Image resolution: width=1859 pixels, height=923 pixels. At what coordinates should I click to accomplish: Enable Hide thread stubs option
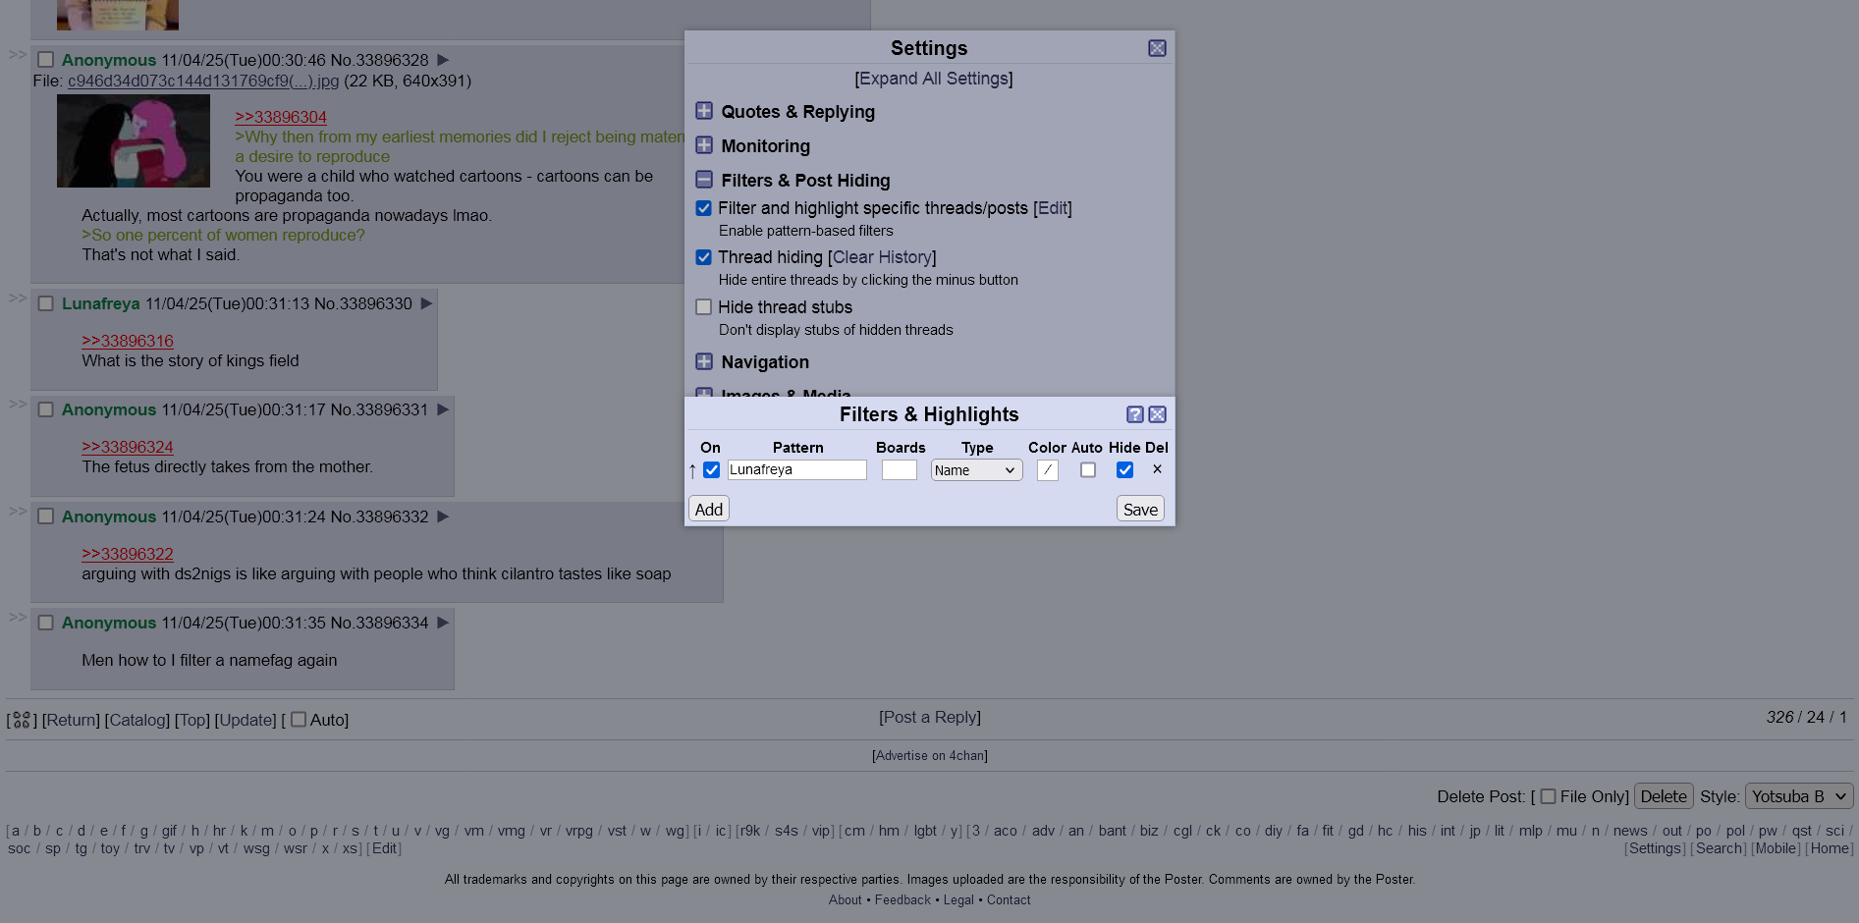pyautogui.click(x=704, y=307)
